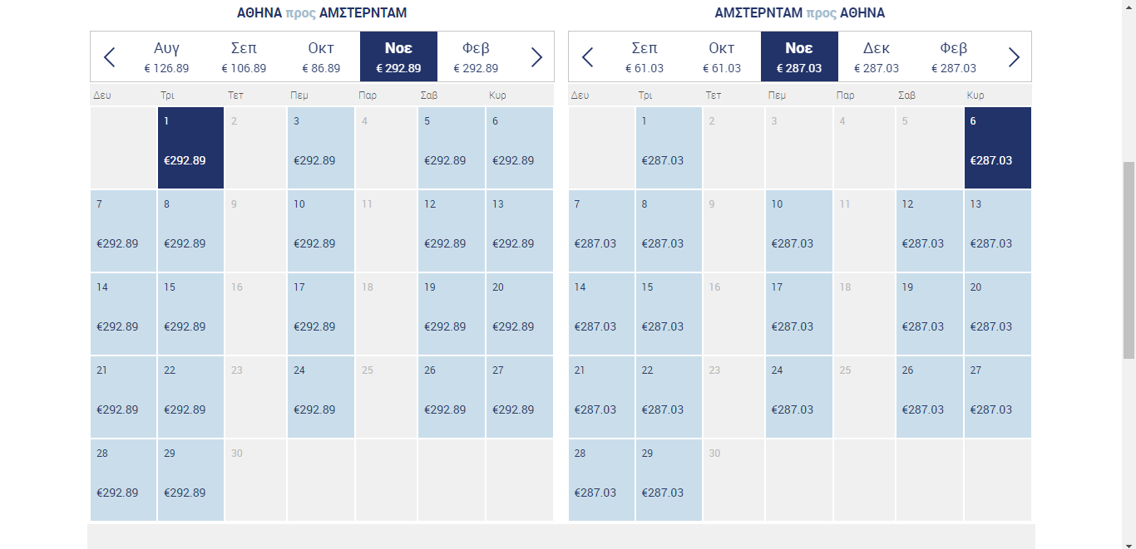Viewport: 1136px width, 549px height.
Task: Select Οκτ €86.89 month tab, outbound
Action: tap(321, 56)
